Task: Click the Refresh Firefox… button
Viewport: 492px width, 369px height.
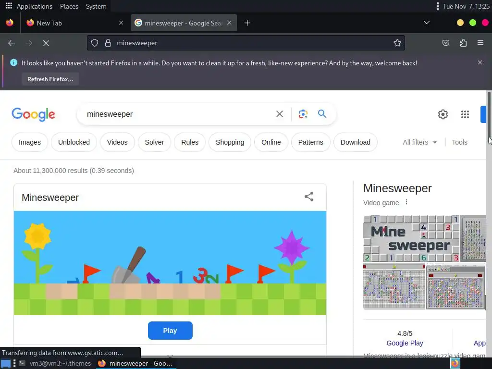Action: pos(50,79)
